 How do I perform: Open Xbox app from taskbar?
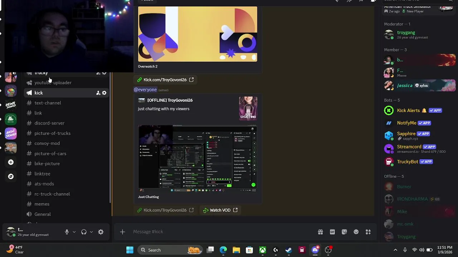click(x=263, y=250)
